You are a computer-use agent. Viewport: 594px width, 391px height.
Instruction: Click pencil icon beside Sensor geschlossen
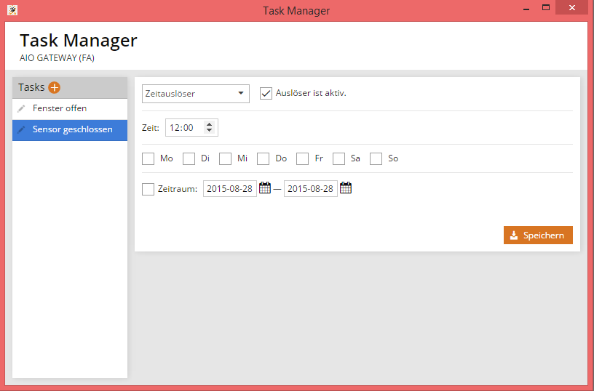[22, 129]
